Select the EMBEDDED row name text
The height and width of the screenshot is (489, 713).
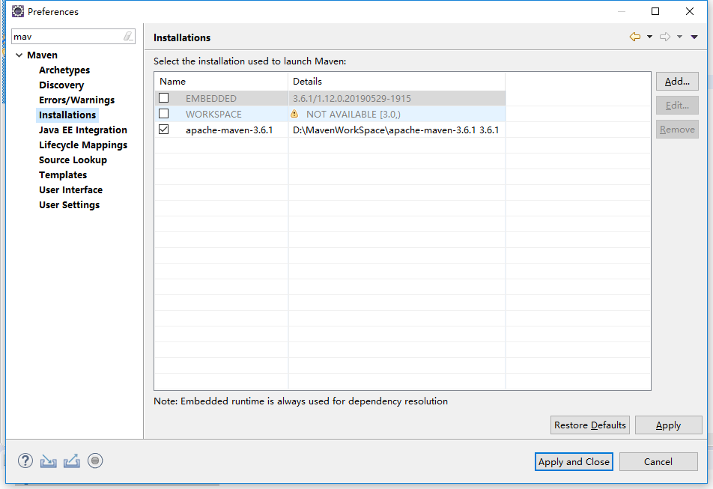click(211, 98)
